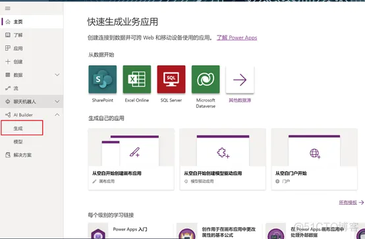365x239 pixels.
Task: Click the flow icon beside 流
Action: point(8,88)
